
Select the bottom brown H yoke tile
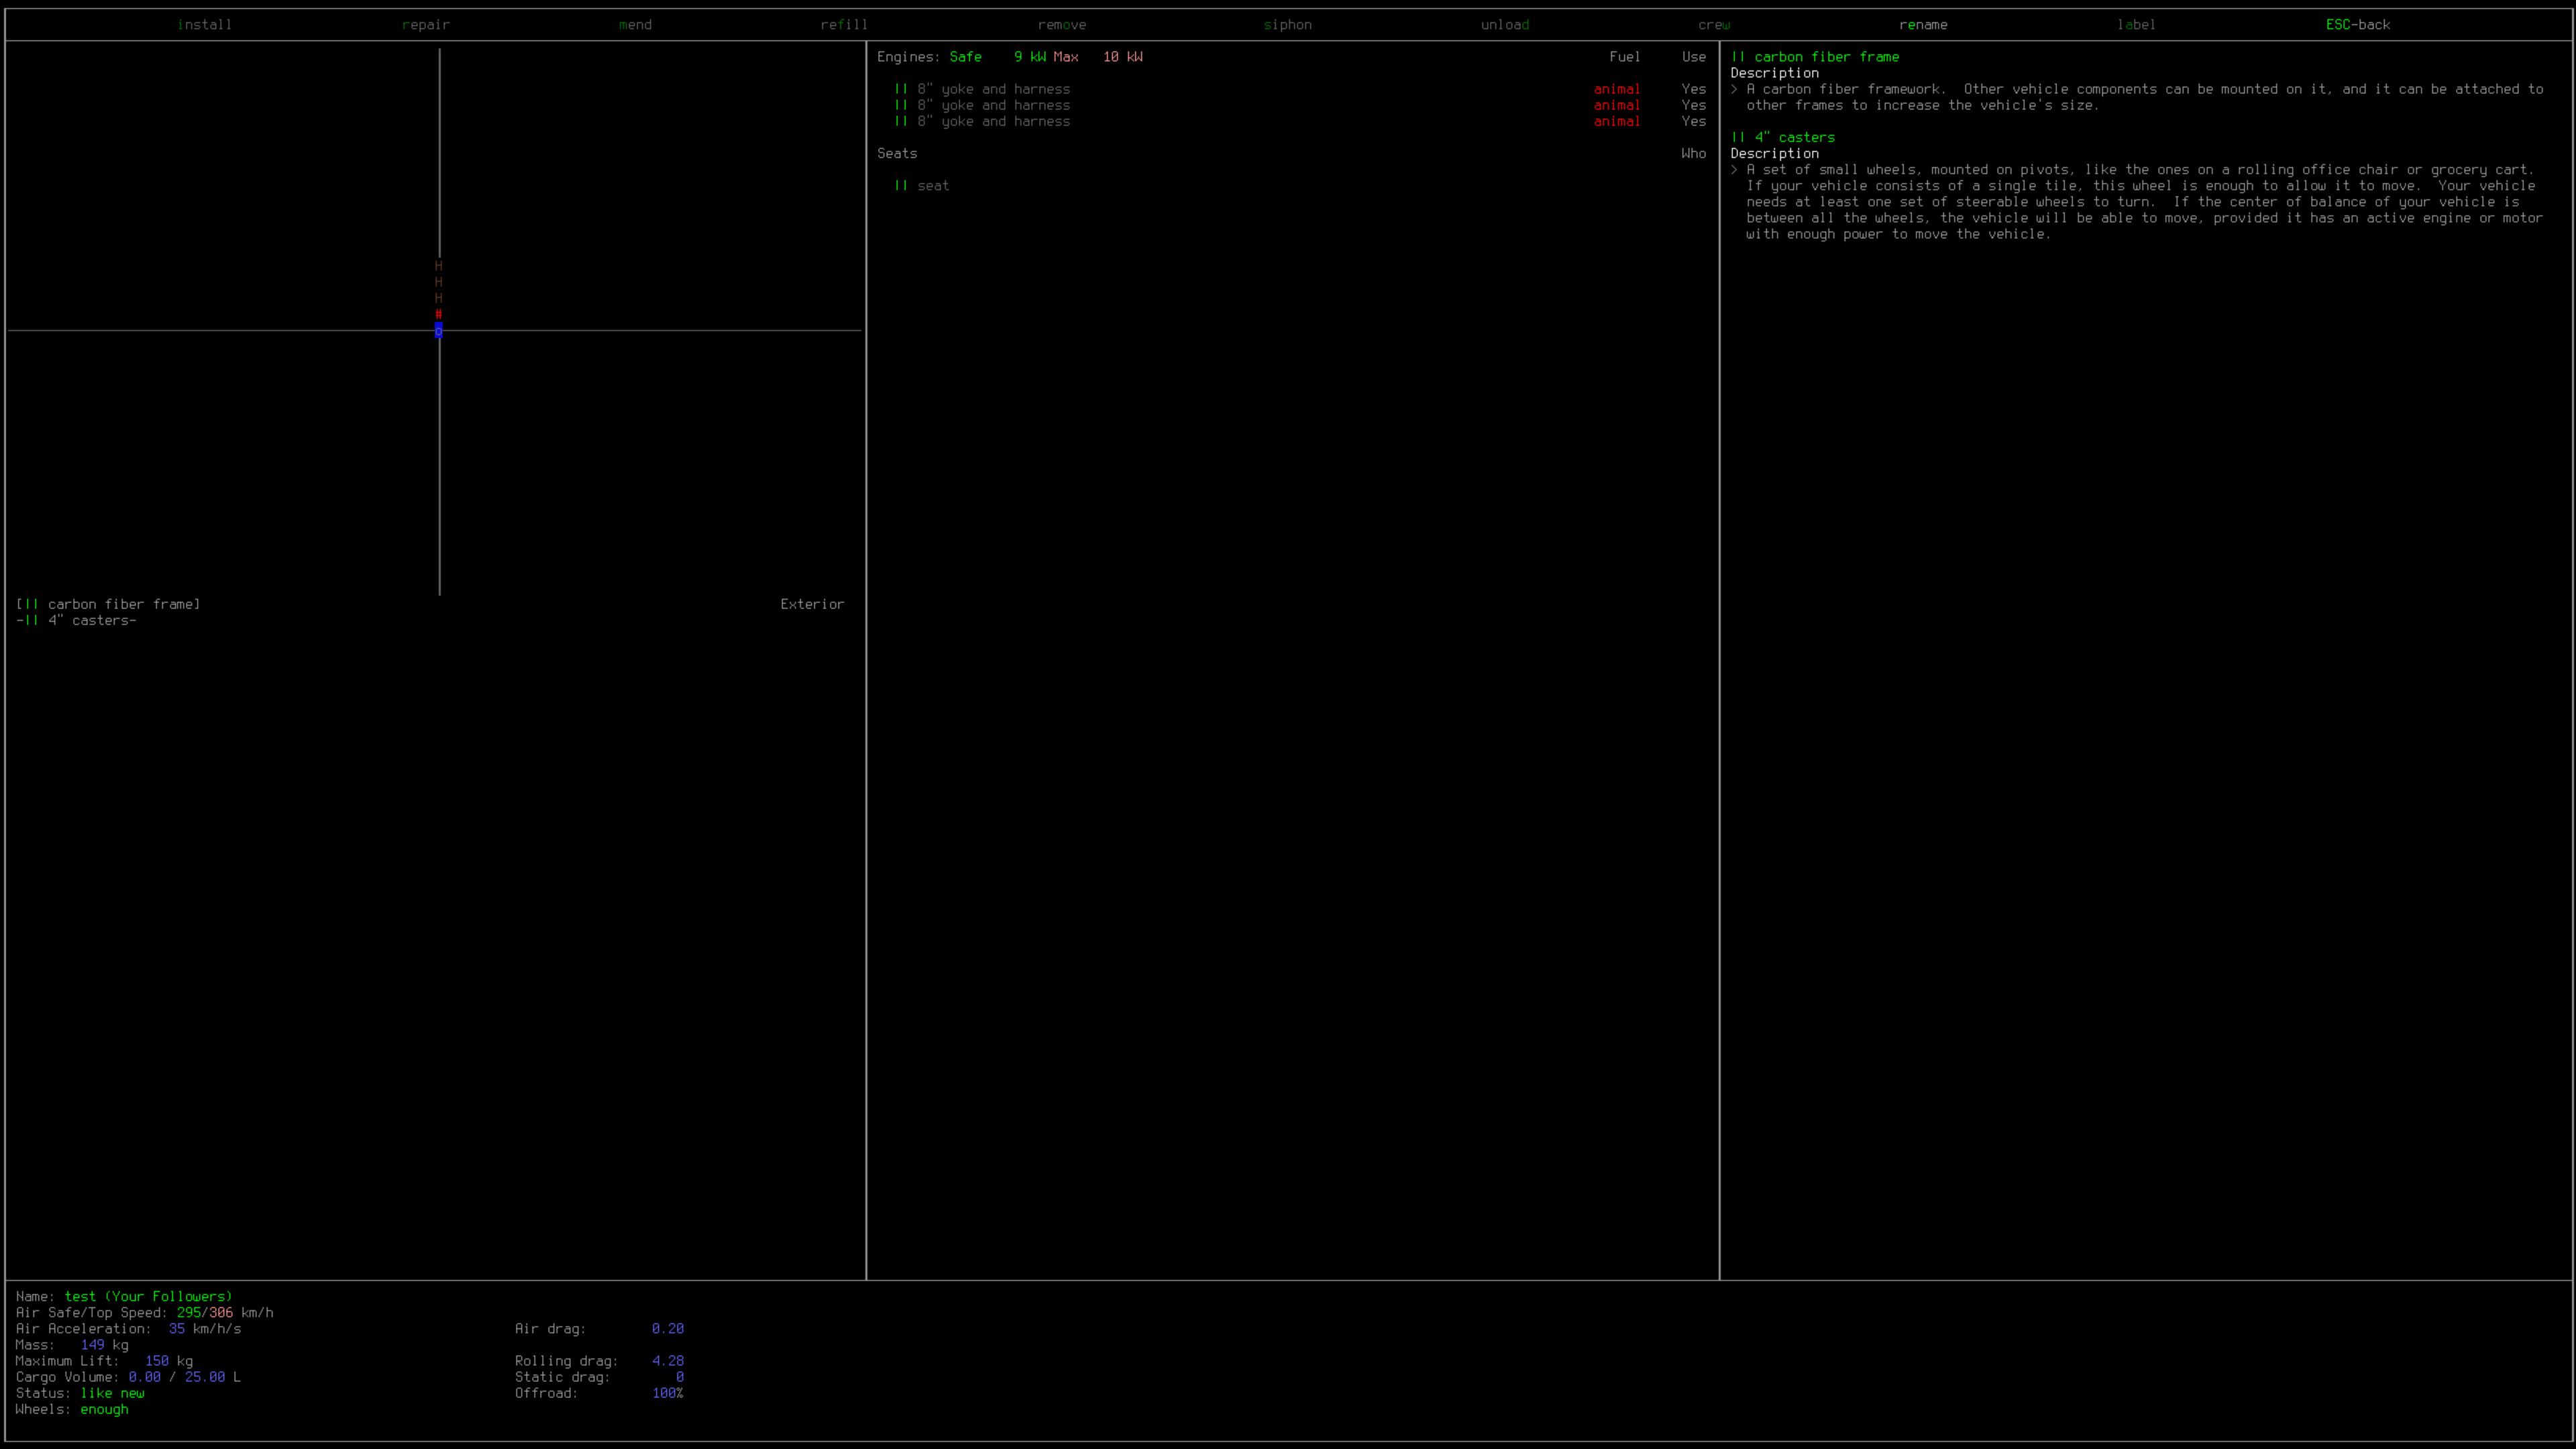pyautogui.click(x=438, y=298)
